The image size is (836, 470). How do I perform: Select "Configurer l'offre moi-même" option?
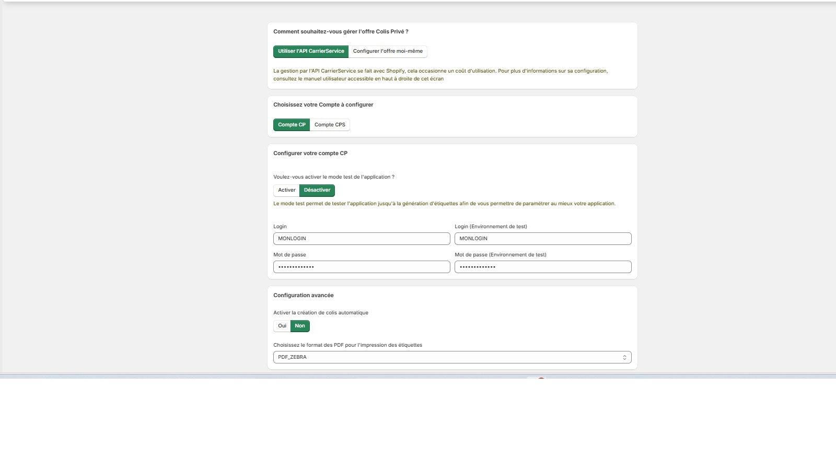388,51
